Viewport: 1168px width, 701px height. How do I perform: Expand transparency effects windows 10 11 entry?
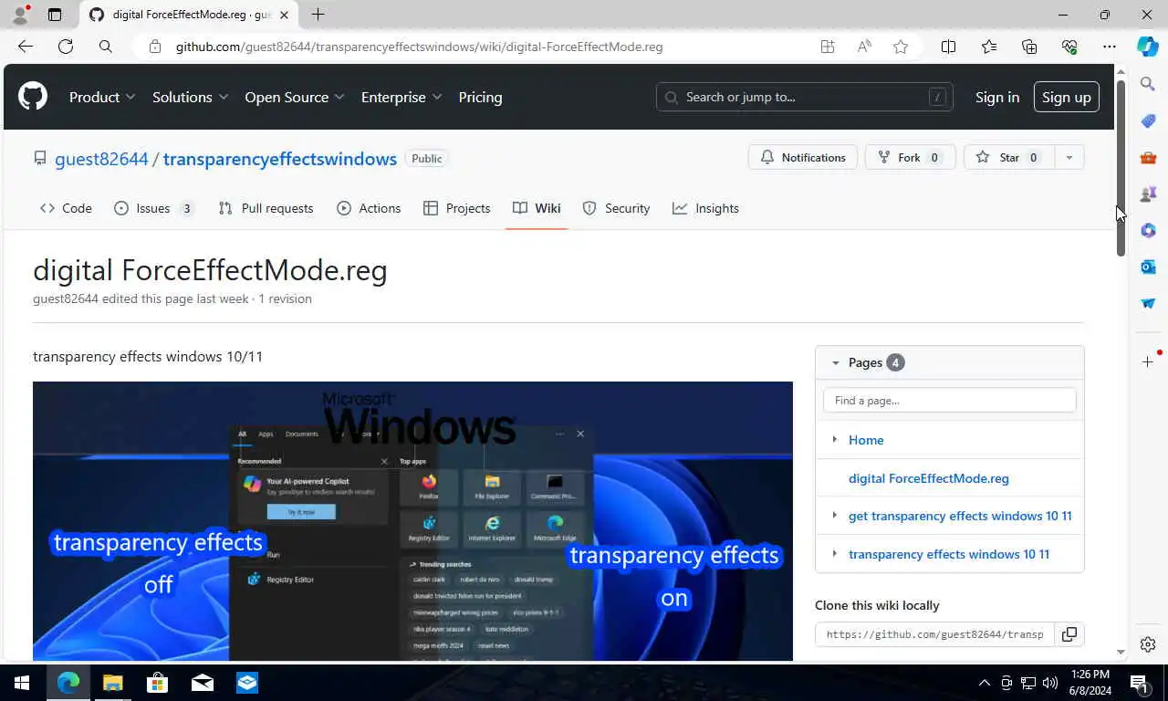(x=834, y=554)
